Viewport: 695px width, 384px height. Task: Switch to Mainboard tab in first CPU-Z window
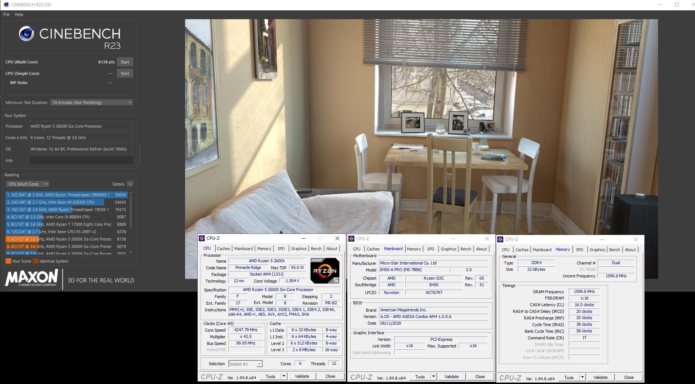[x=243, y=249]
